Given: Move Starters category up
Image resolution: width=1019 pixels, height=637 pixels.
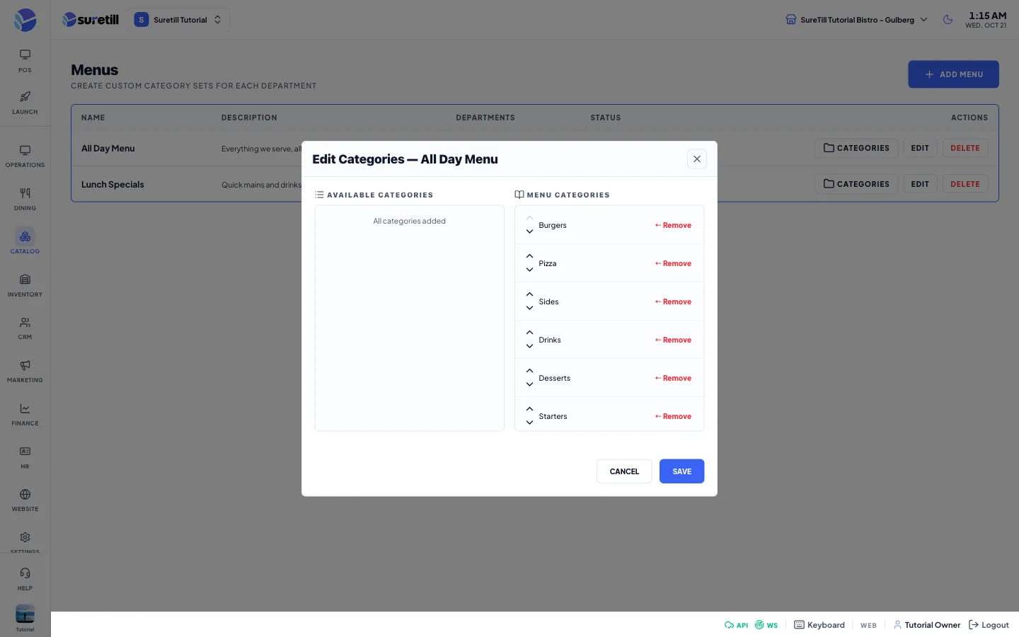Looking at the screenshot, I should 529,409.
